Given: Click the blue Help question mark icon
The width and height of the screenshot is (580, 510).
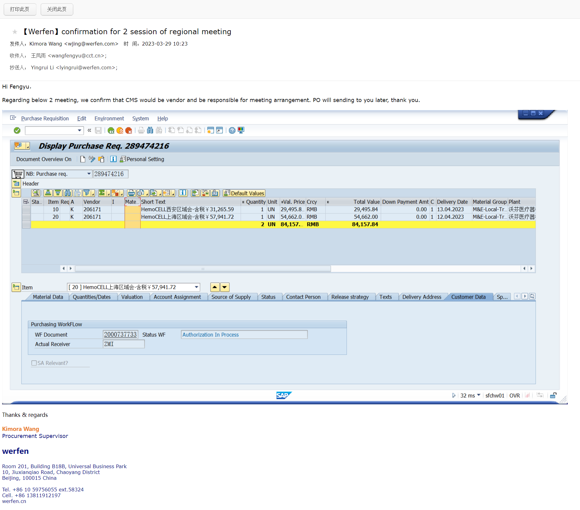Looking at the screenshot, I should point(232,131).
